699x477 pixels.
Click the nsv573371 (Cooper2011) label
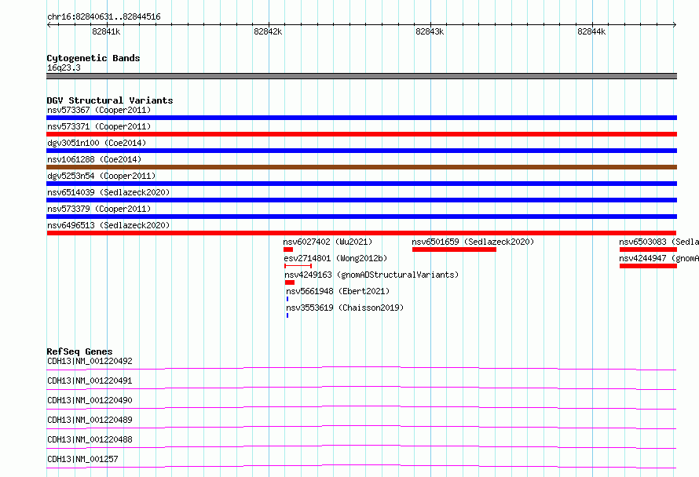(x=99, y=126)
